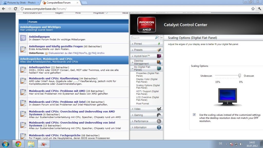Click the Arbeitsspeicher forum icon
Viewport: 263px width, 148px height.
point(23,69)
